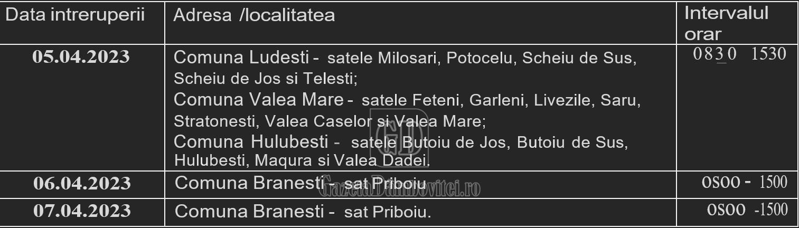Click the 'Intervalul orar' column header
This screenshot has width=799, height=228.
pyautogui.click(x=726, y=24)
